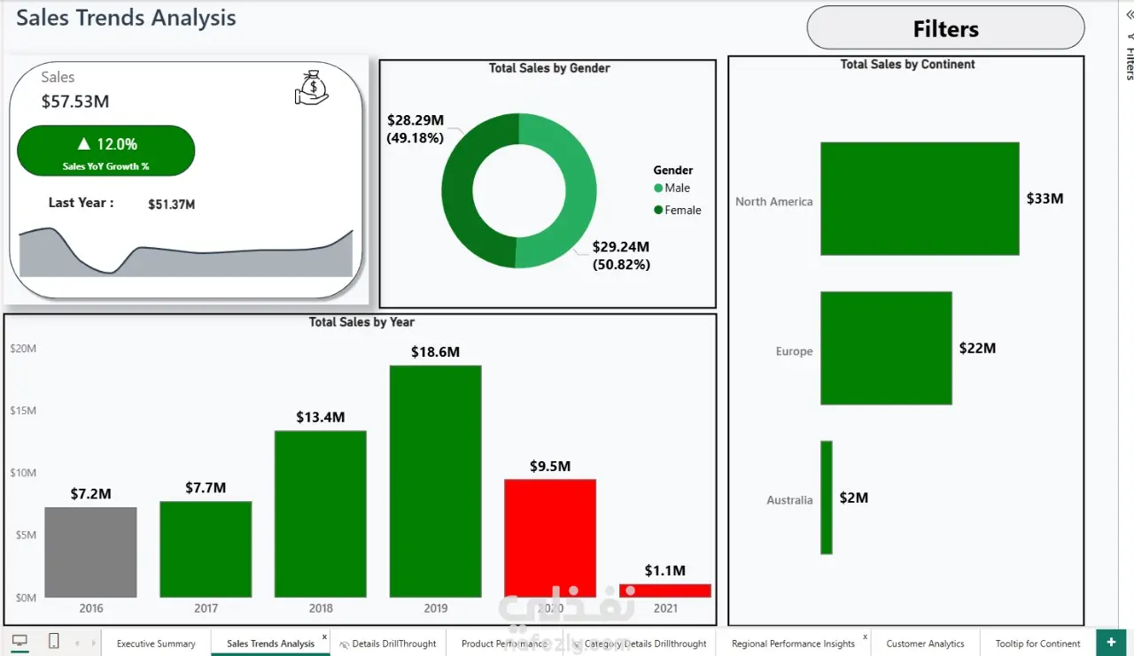
Task: Switch to mobile layout view icon
Action: pos(53,642)
